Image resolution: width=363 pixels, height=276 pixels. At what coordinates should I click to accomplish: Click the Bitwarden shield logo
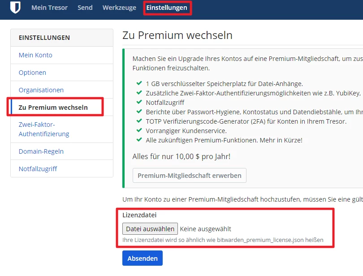(x=15, y=8)
